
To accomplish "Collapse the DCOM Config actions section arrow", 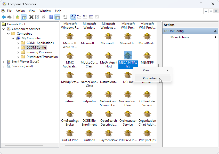I will (215, 31).
